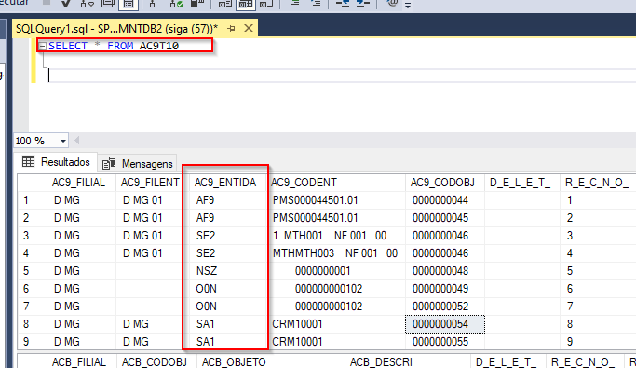Screen dimensions: 636x368
Task: Click the Parse query checkmark icon
Action: 66,3
